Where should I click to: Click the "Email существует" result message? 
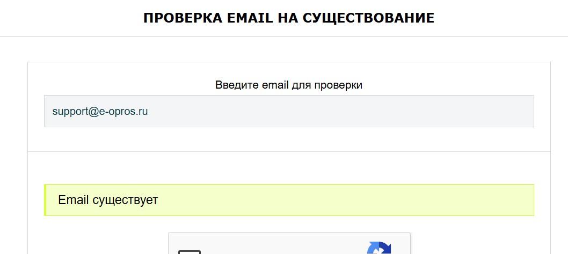pyautogui.click(x=108, y=200)
